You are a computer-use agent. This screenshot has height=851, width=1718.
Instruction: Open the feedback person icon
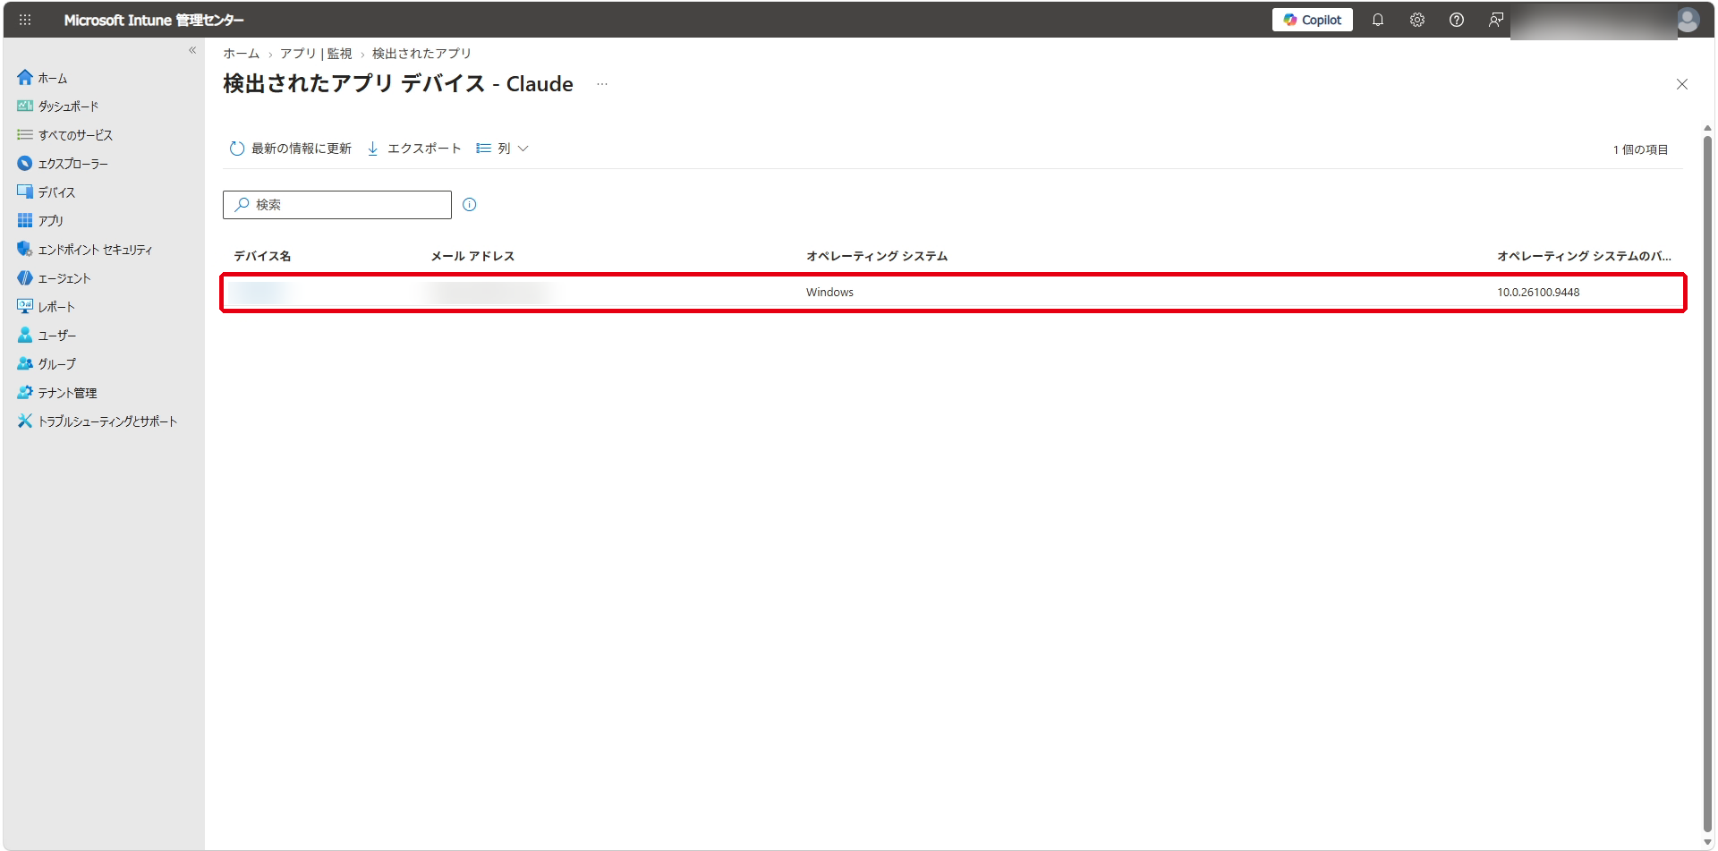point(1496,20)
